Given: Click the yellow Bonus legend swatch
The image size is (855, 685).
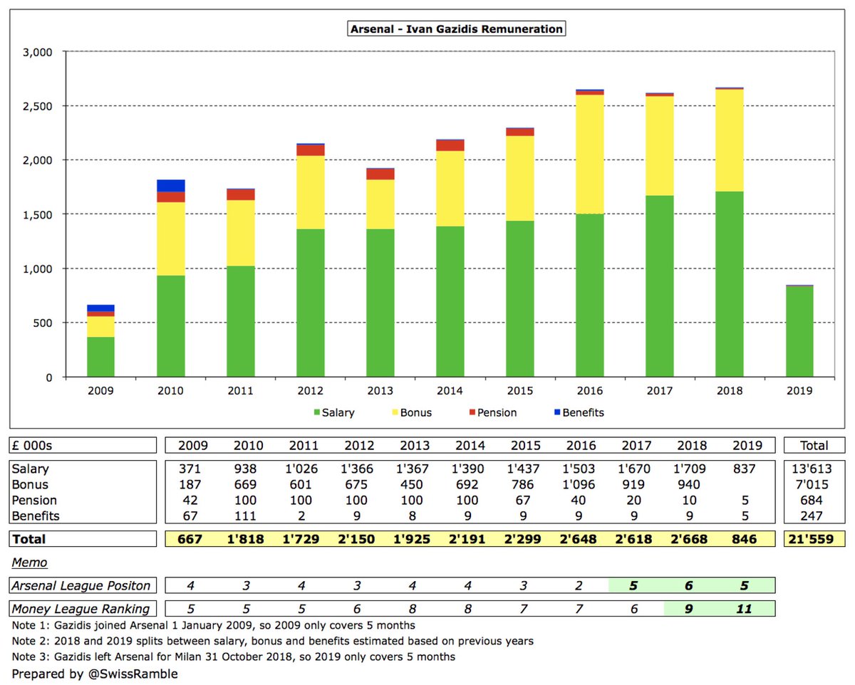Looking at the screenshot, I should 393,412.
